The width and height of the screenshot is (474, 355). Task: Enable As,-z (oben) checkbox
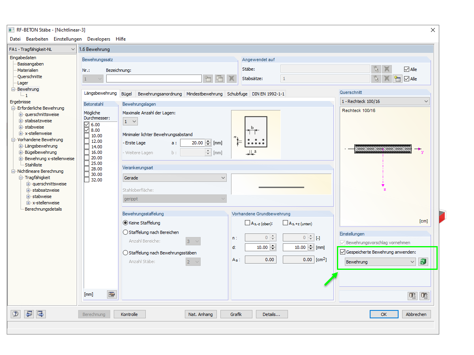248,223
